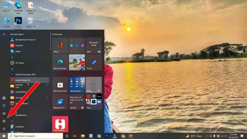Open AudioWizard from app list
Screen dimensions: 247x139
pos(29,92)
